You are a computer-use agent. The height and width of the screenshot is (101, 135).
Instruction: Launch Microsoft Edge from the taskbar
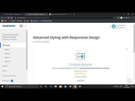point(51,86)
